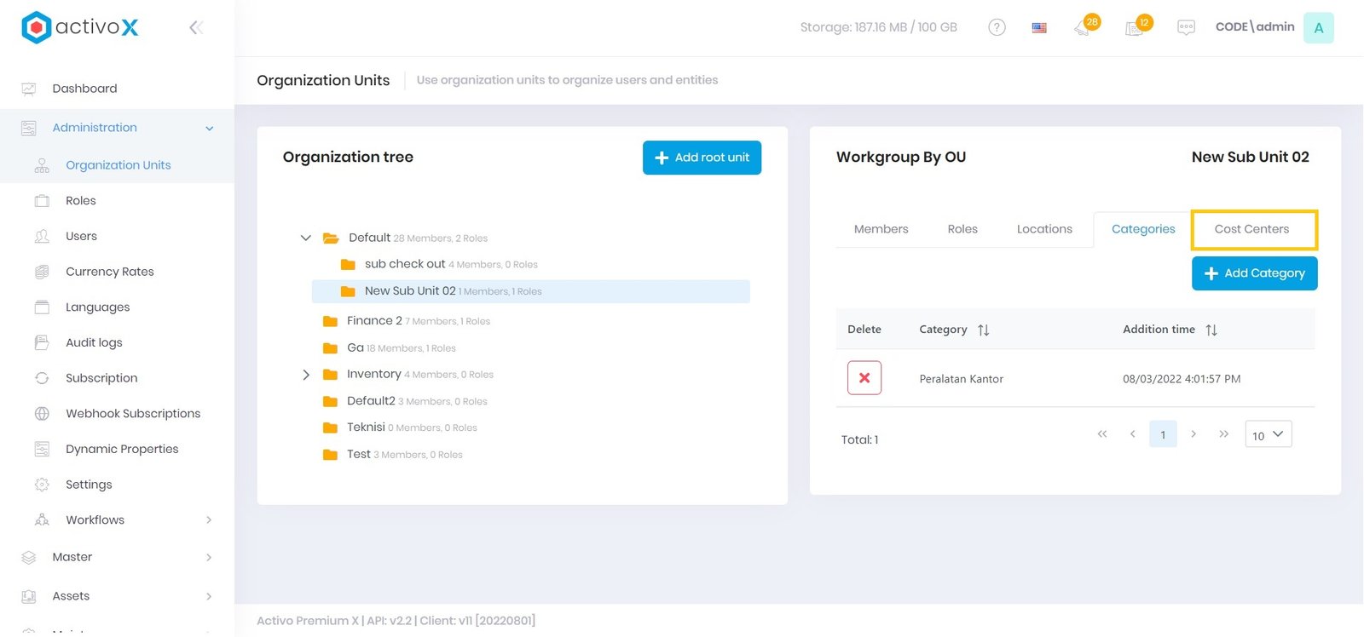Screen dimensions: 1364x637
Task: Click the US flag language icon
Action: [x=1039, y=27]
